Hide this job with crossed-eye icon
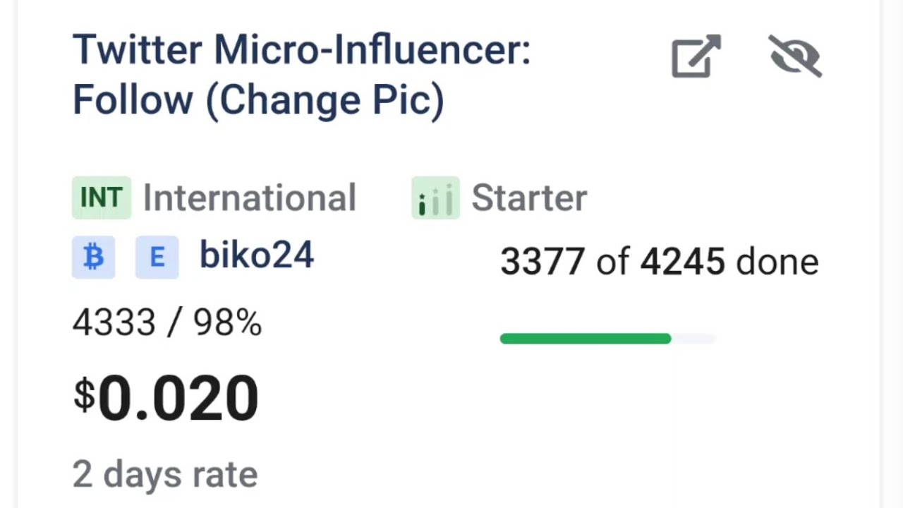Screen dimensions: 903x508 (795, 56)
